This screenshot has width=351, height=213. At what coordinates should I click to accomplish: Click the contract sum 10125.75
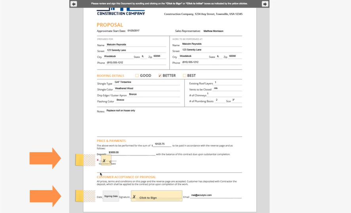point(160,144)
